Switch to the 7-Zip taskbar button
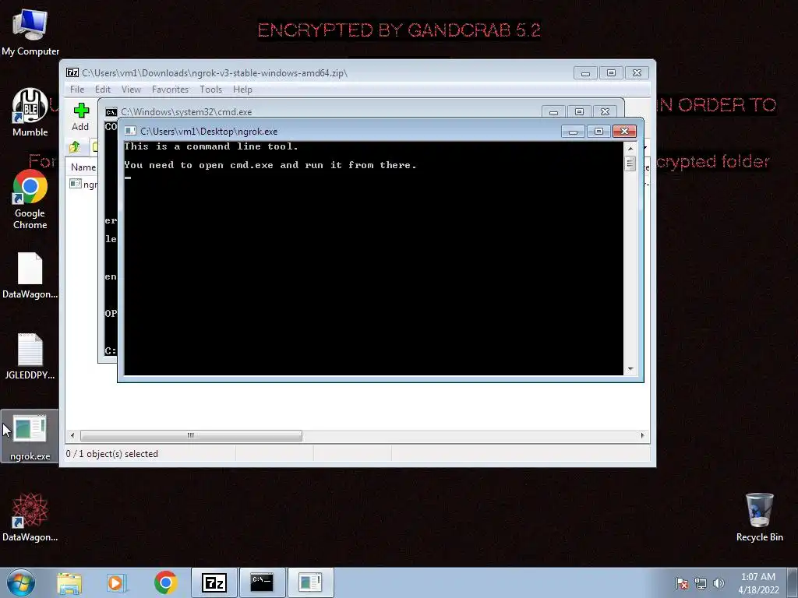Viewport: 798px width, 598px height. click(x=214, y=582)
